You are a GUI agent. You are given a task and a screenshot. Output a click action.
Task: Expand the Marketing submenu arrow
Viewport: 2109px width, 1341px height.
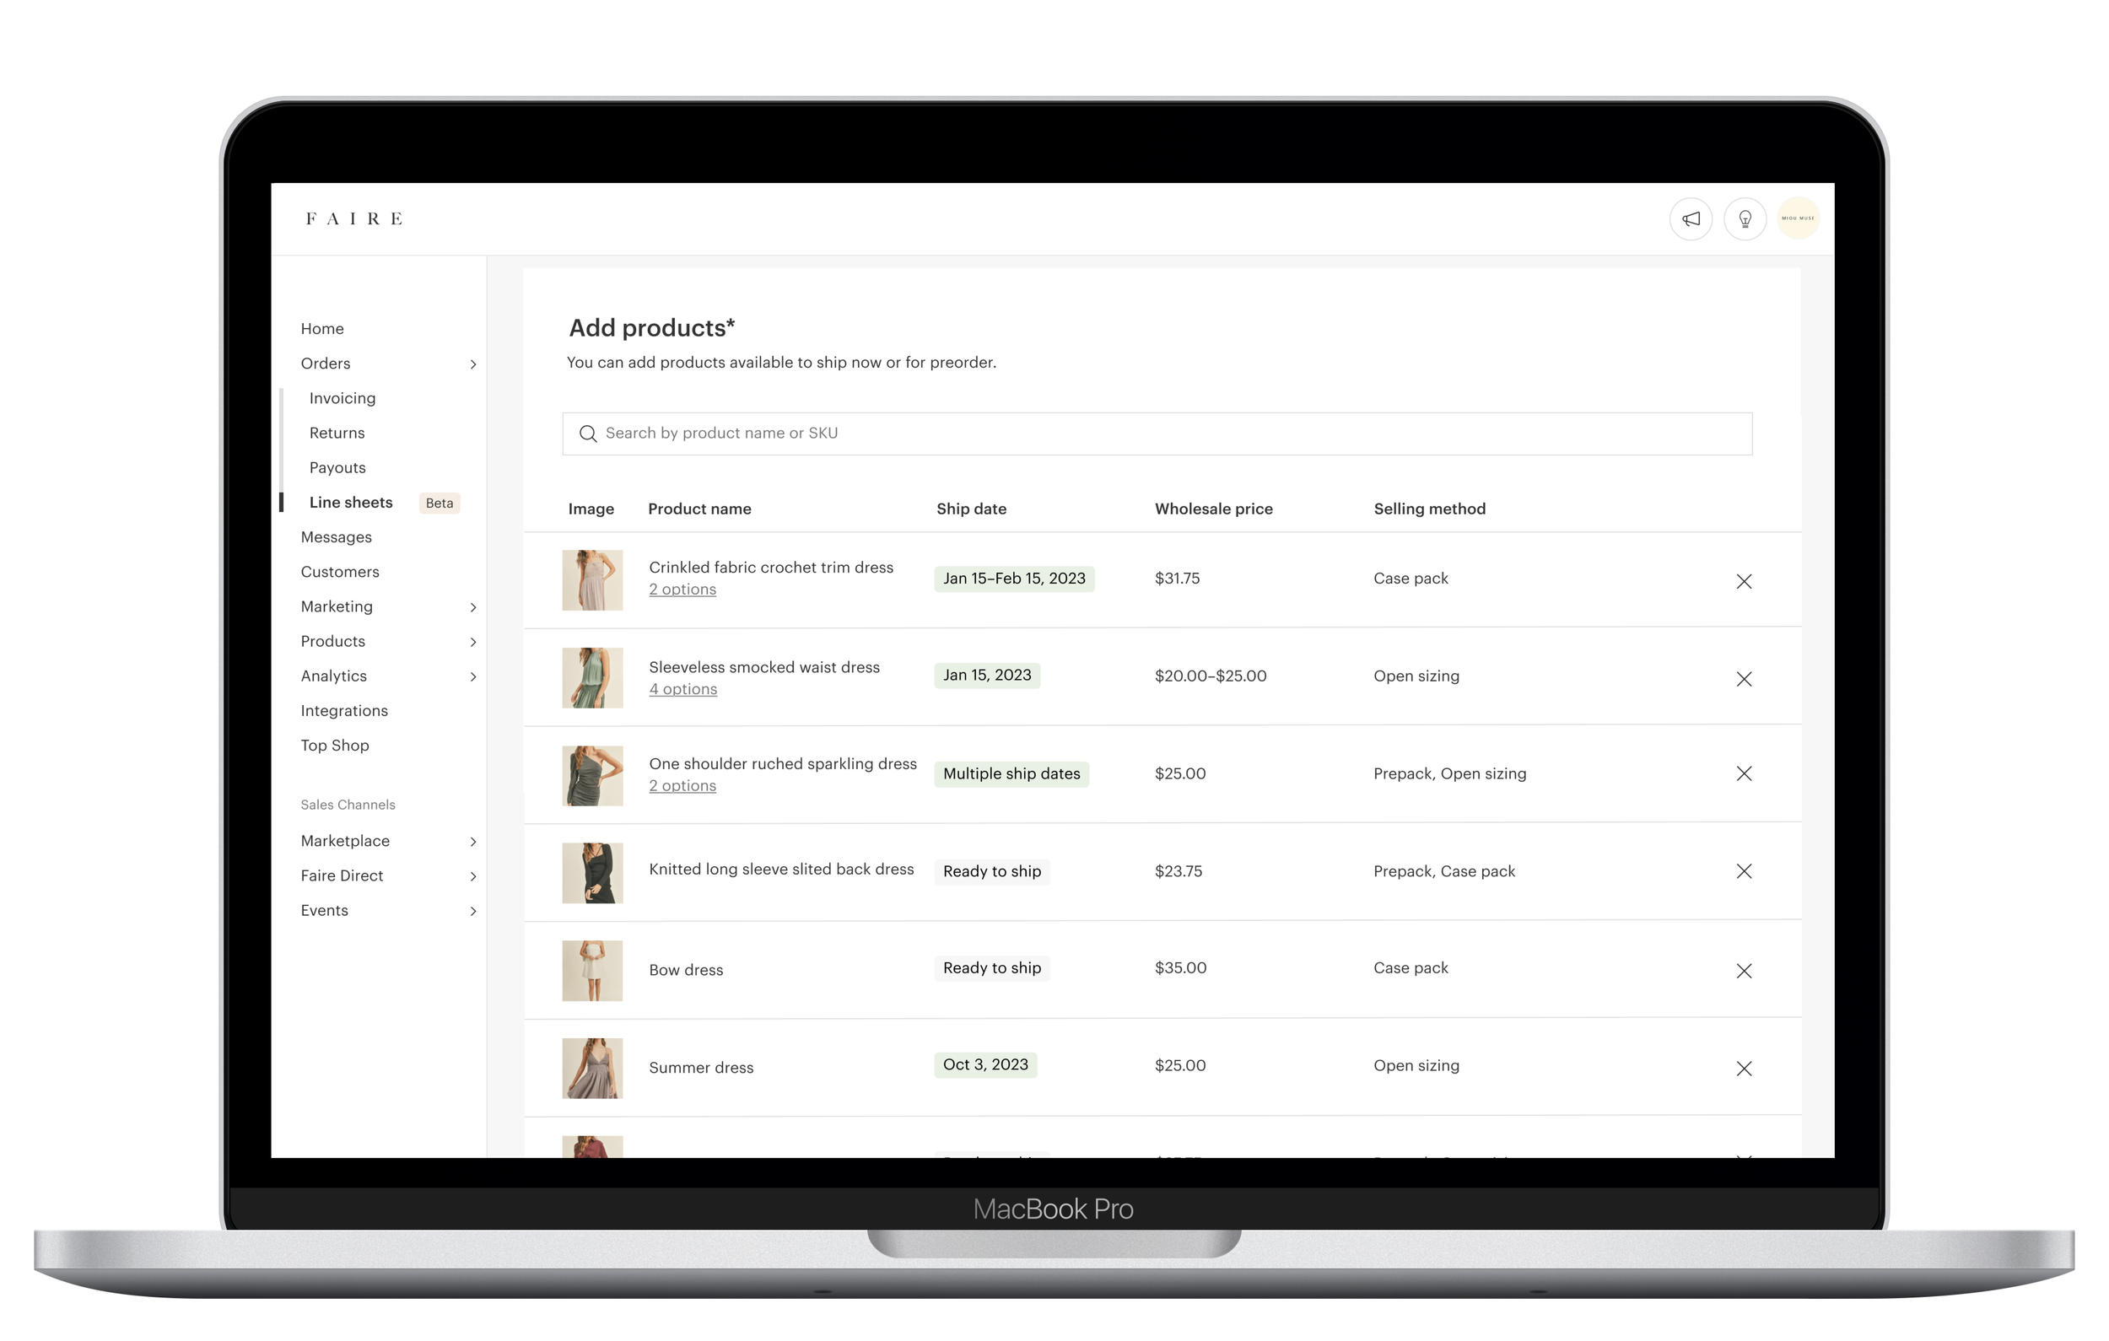473,608
